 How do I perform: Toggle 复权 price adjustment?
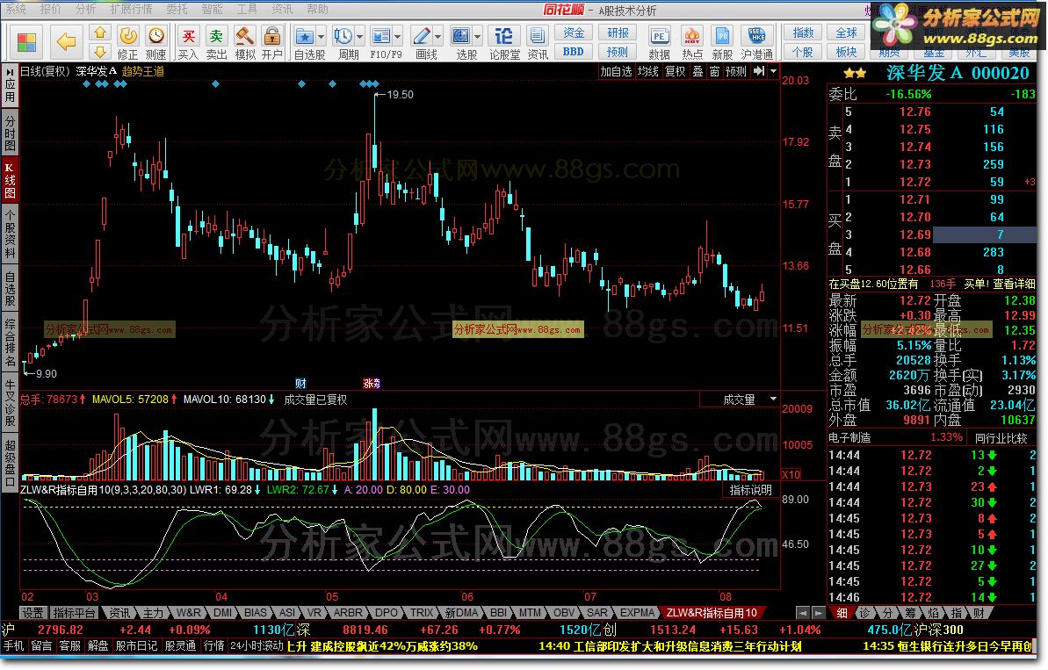coord(675,71)
